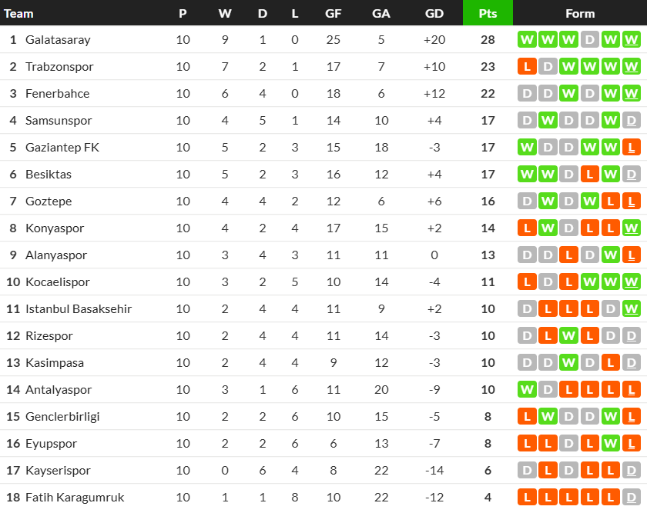Open Rizespor's green W form badge

[x=568, y=336]
